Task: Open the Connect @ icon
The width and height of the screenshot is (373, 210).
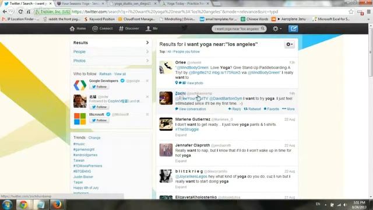Action: pyautogui.click(x=95, y=29)
